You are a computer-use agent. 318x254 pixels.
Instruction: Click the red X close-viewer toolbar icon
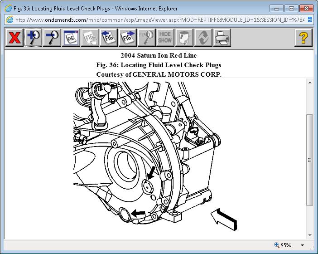[14, 38]
